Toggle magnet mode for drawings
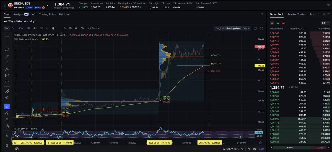This screenshot has width=332, height=152. [x=7, y=106]
